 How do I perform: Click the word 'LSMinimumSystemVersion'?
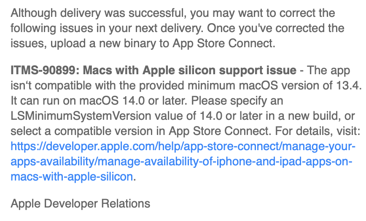(x=81, y=116)
